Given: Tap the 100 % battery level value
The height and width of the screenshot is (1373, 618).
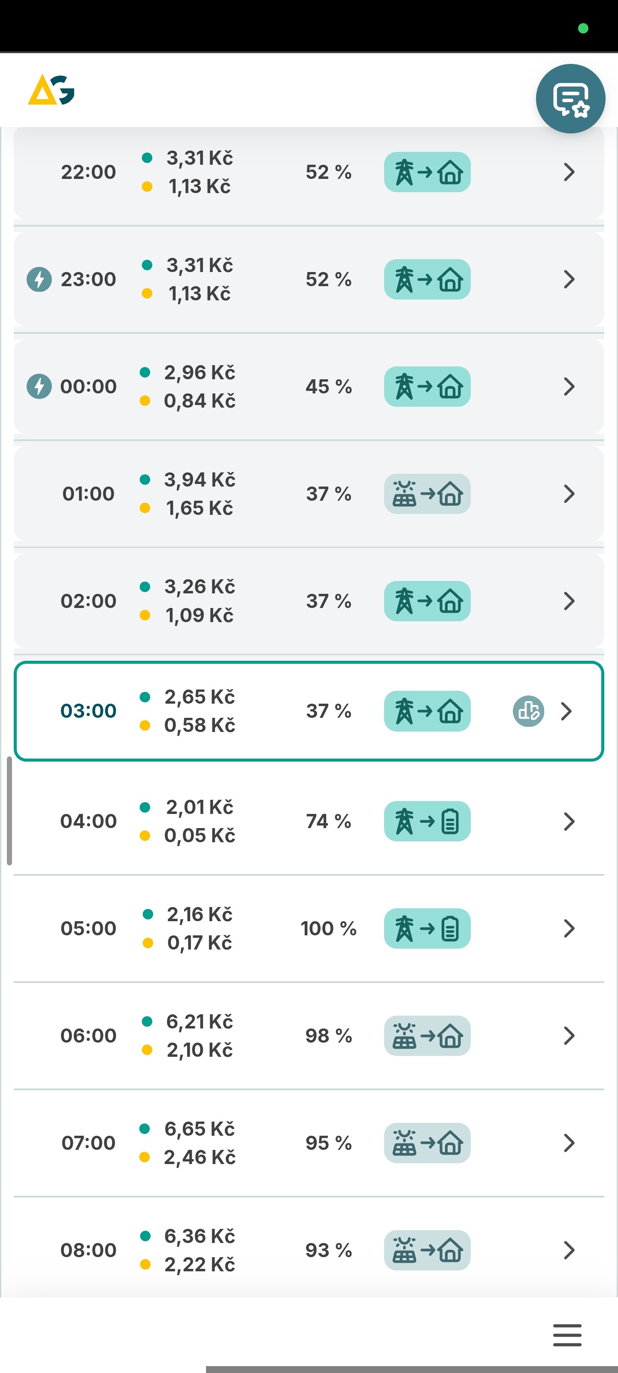Looking at the screenshot, I should 328,928.
